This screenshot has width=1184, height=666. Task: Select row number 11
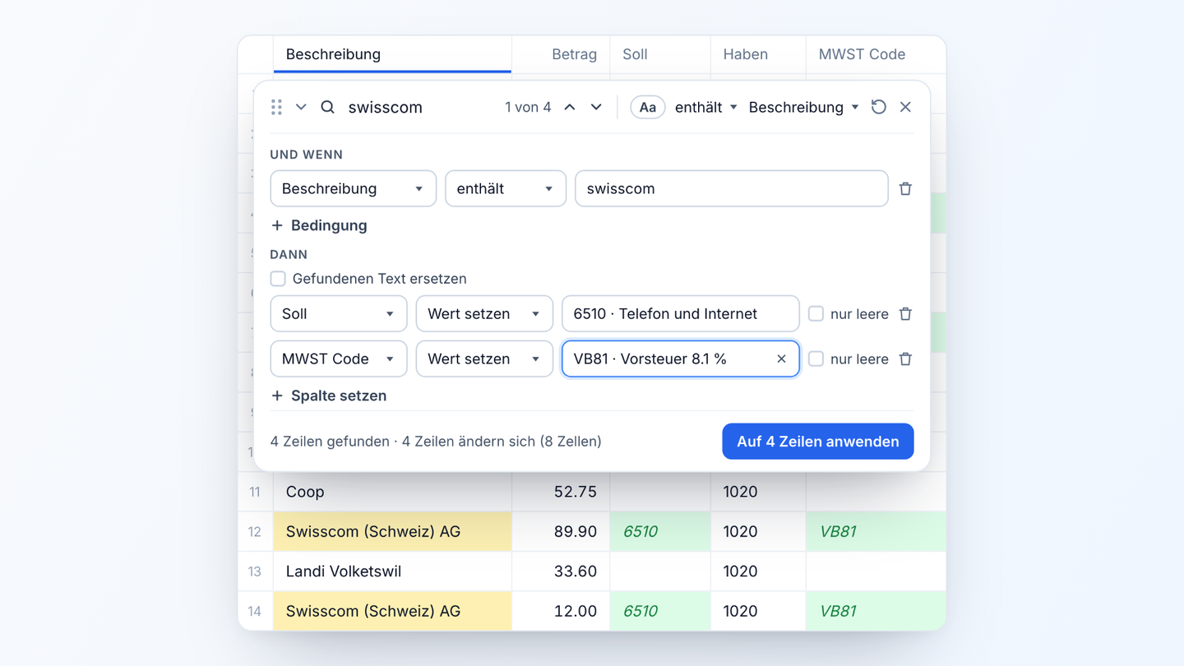click(255, 492)
